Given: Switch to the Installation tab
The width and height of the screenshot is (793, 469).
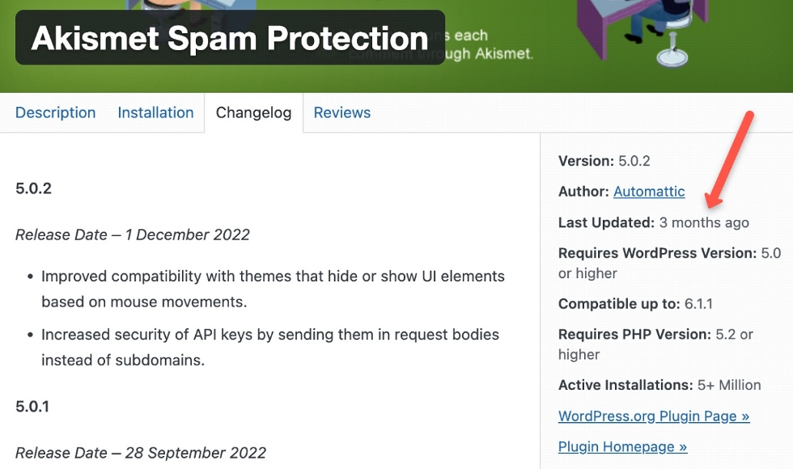Looking at the screenshot, I should (x=155, y=112).
